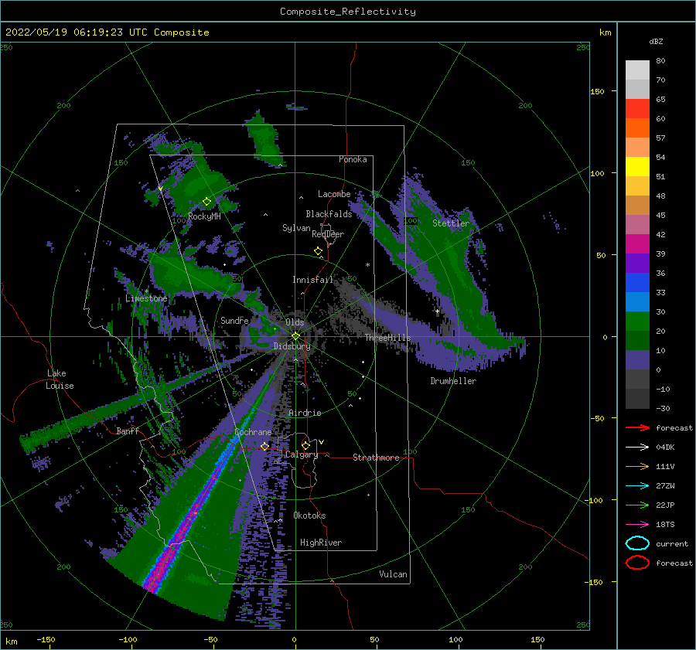Pick the blue 33-36 dBZ color swatch
Screen dimensions: 696x650
(x=637, y=282)
